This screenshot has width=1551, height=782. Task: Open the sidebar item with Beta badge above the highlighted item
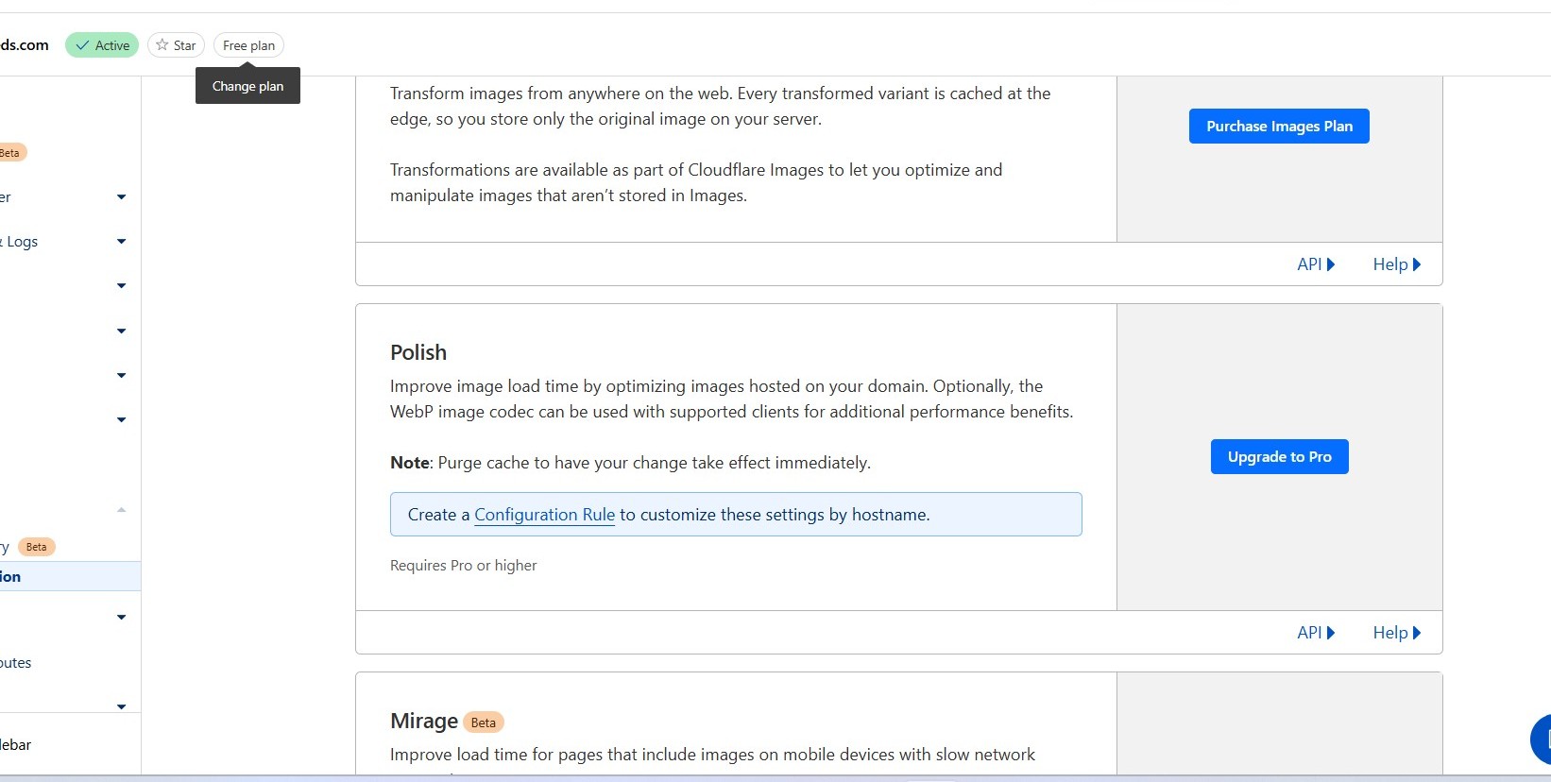click(x=28, y=547)
